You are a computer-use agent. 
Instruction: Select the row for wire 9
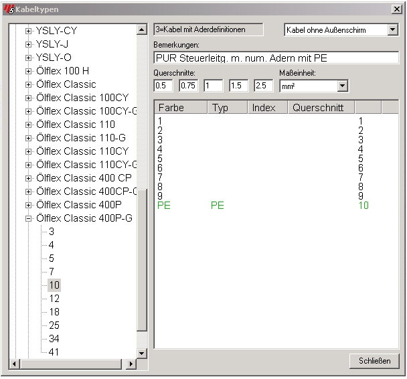pos(276,196)
